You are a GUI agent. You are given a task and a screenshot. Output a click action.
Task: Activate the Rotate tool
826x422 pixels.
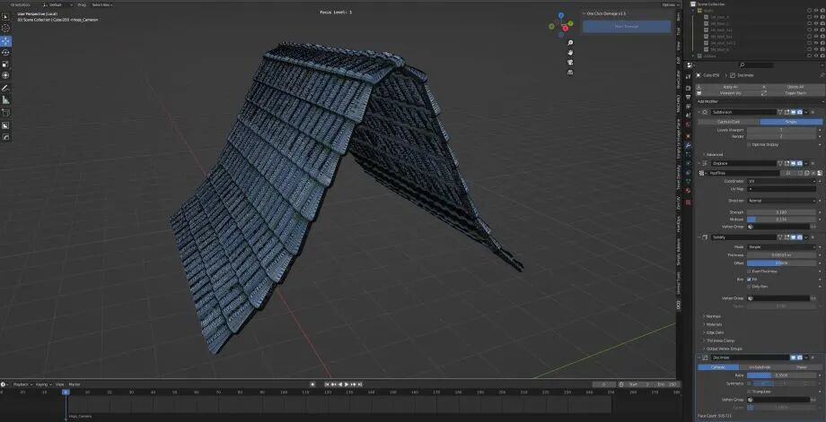click(5, 53)
